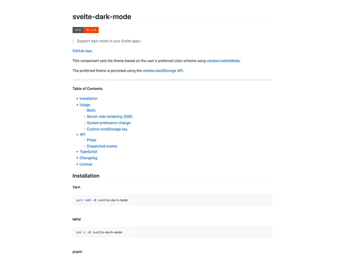
Task: Go to the Usage section link
Action: click(85, 105)
